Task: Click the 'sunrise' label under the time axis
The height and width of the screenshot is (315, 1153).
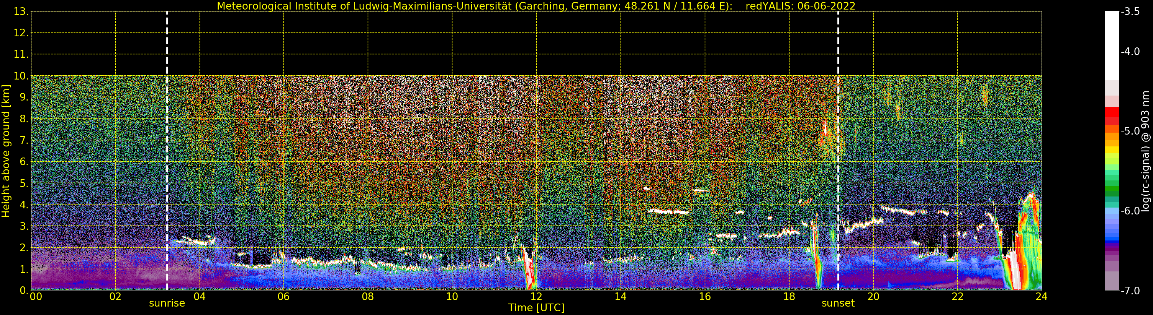Action: 167,304
